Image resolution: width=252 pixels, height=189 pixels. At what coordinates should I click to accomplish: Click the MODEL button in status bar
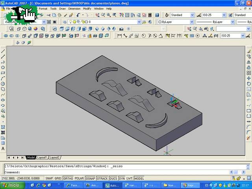point(139,178)
